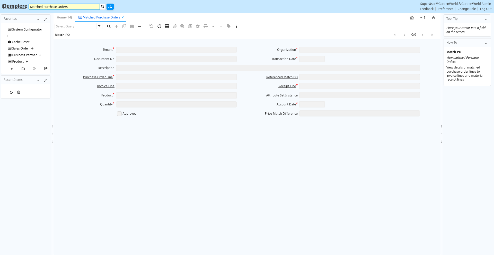Switch to the Home (14) tab
Screen dimensions: 494x255
[64, 17]
